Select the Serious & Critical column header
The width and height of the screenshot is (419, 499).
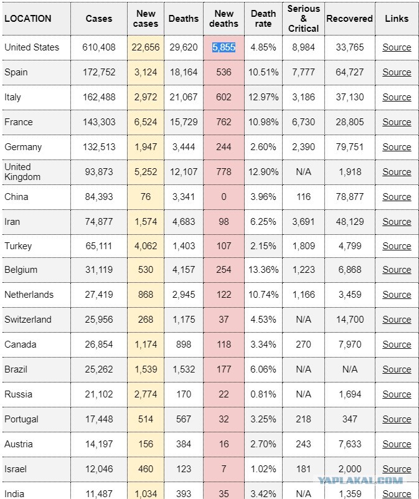pos(303,19)
